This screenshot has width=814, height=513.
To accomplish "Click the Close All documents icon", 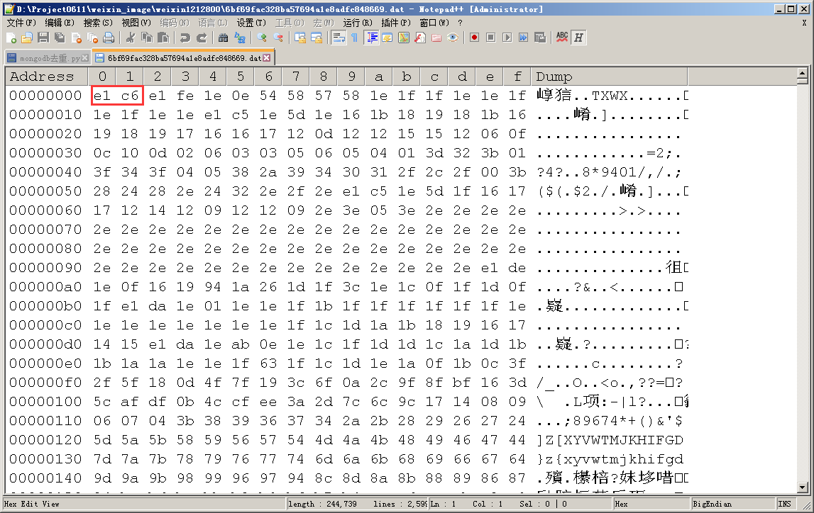I will click(x=92, y=38).
